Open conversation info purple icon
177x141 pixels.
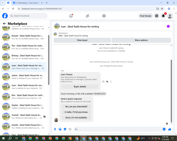tap(168, 26)
